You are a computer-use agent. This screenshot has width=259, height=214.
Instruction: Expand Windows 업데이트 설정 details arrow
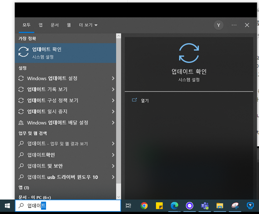pos(113,78)
